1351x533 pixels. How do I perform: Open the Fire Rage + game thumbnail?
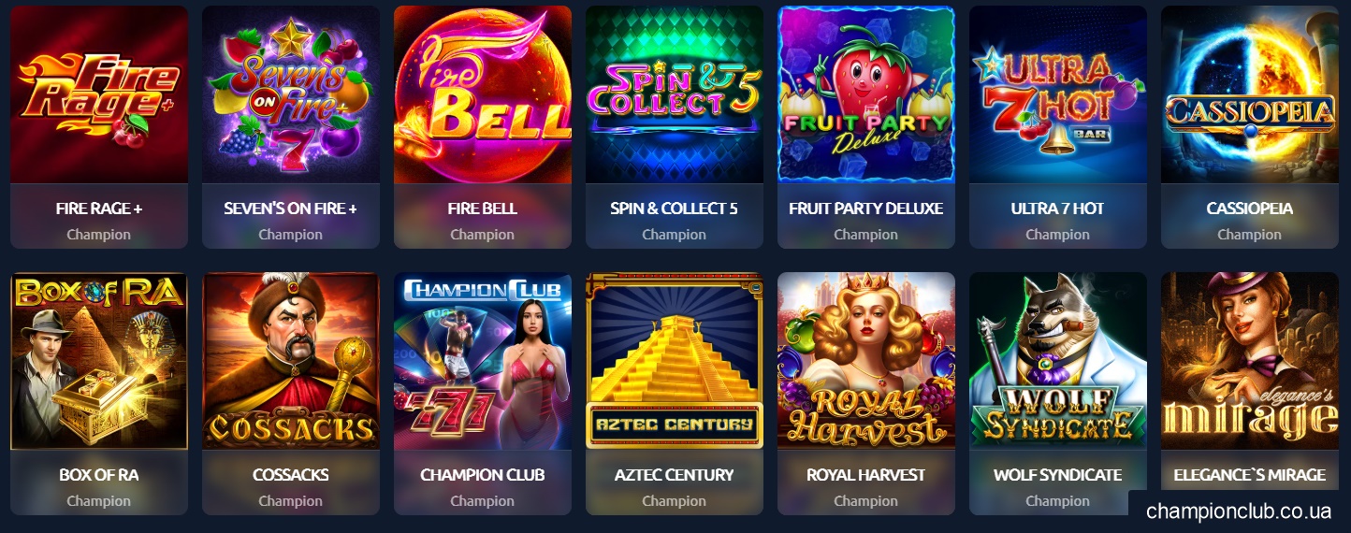point(99,94)
